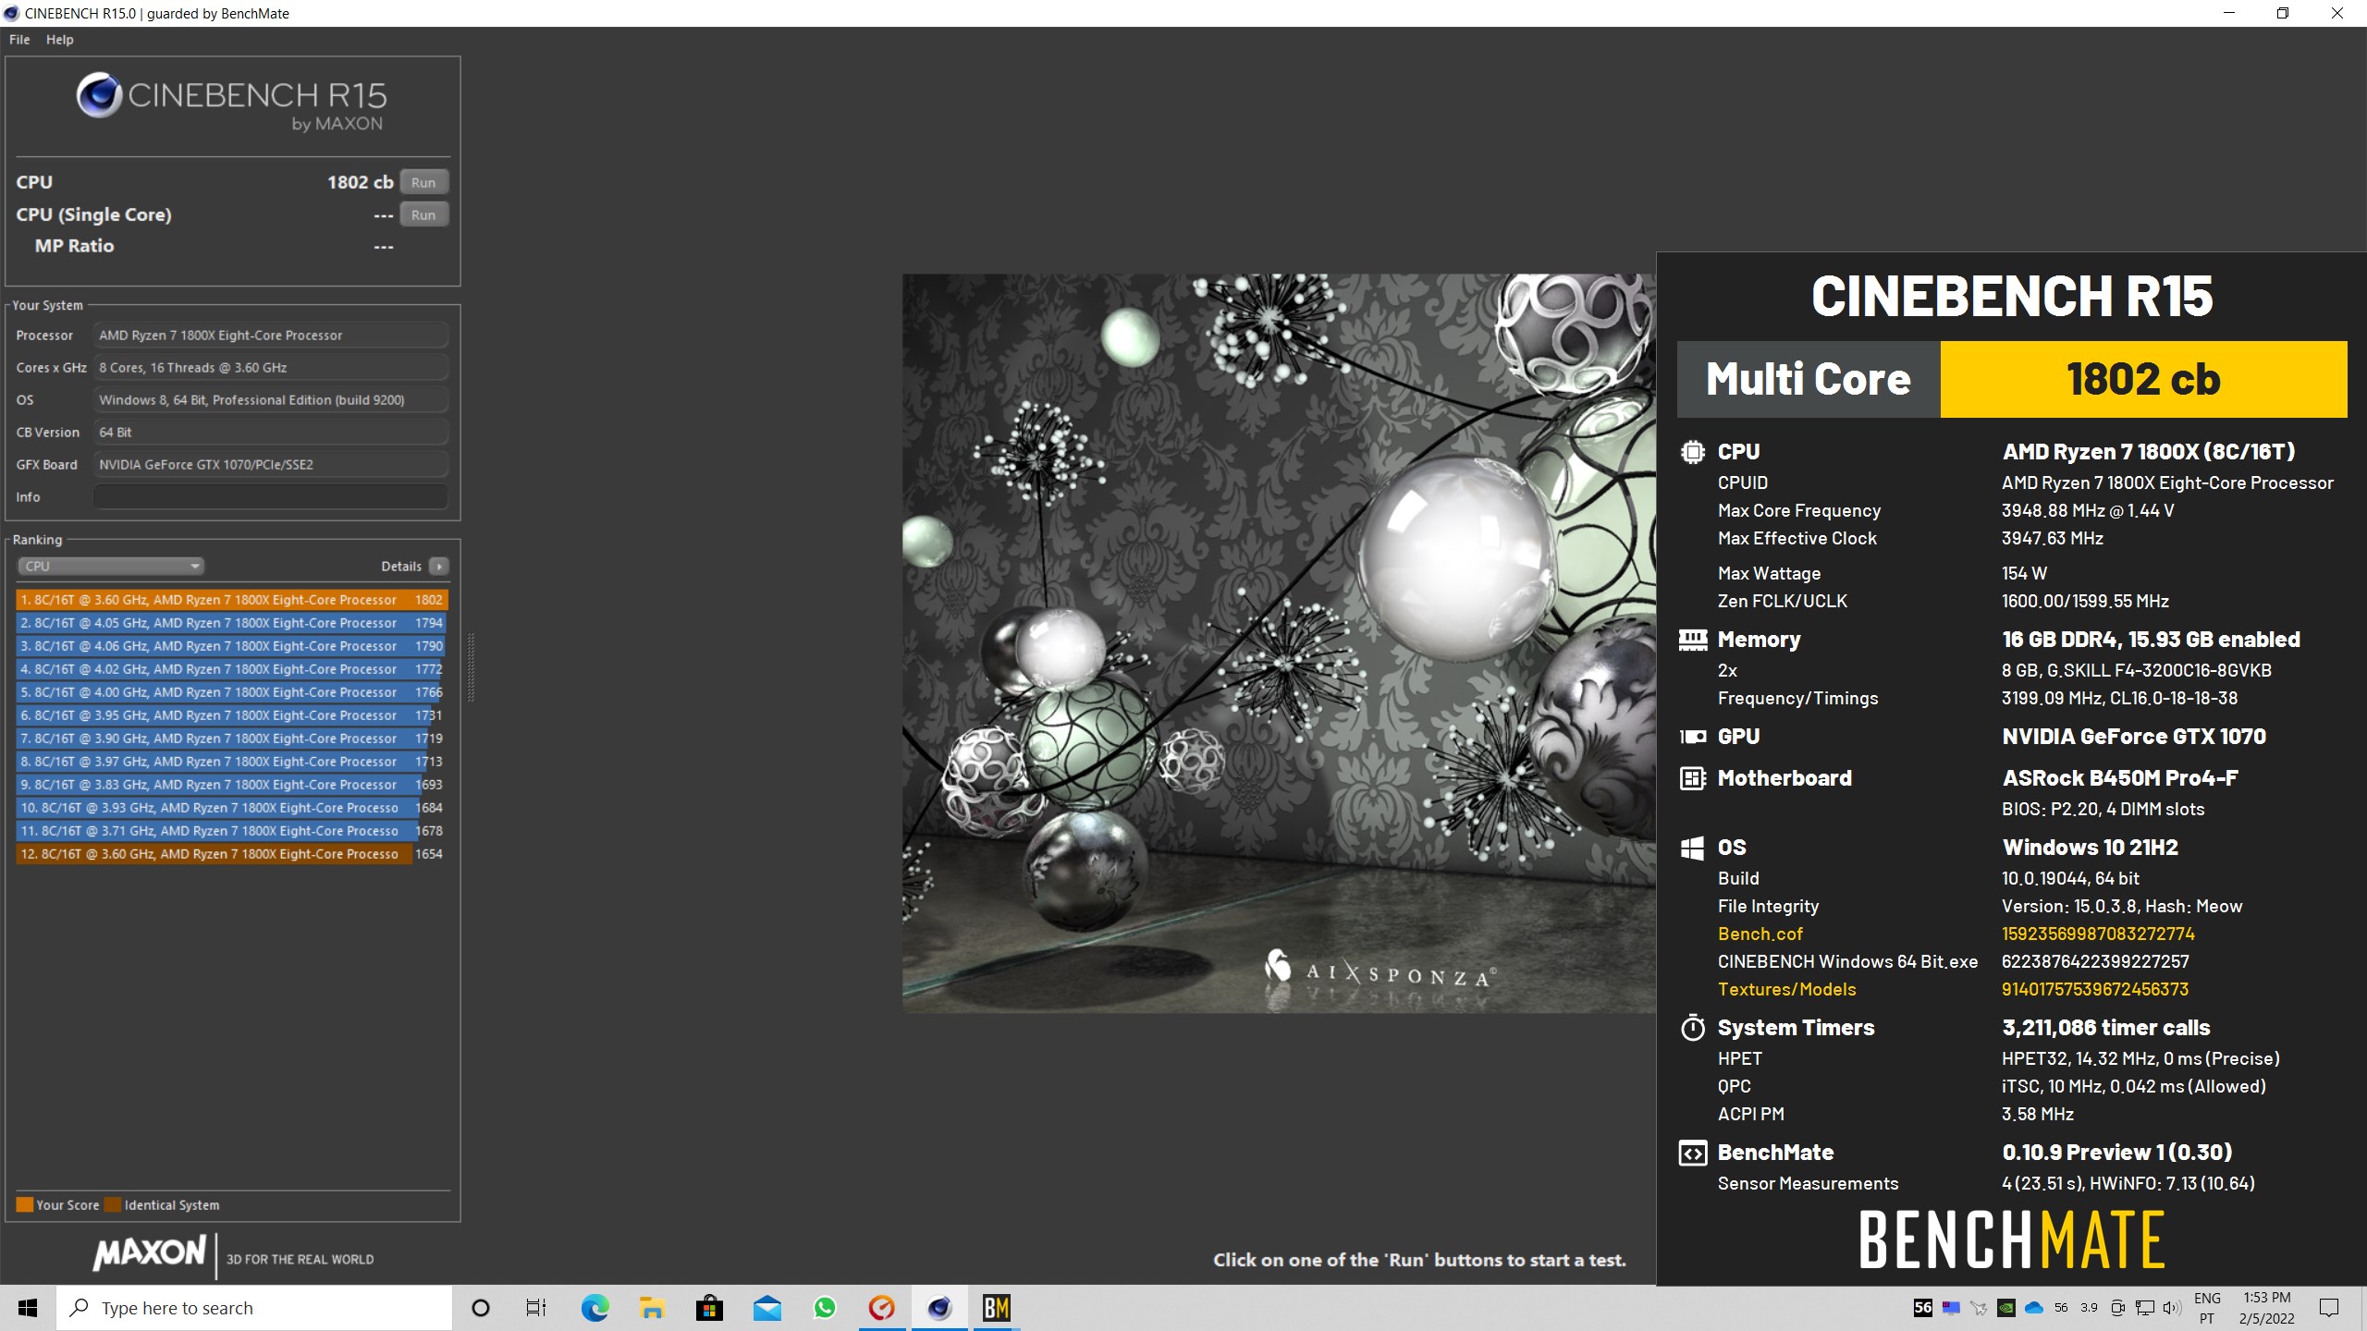Click the System Timers stopwatch icon
The height and width of the screenshot is (1331, 2367).
coord(1693,1027)
